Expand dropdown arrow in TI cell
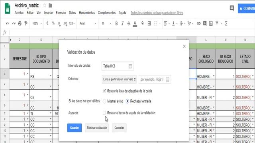 pyautogui.click(x=51, y=113)
